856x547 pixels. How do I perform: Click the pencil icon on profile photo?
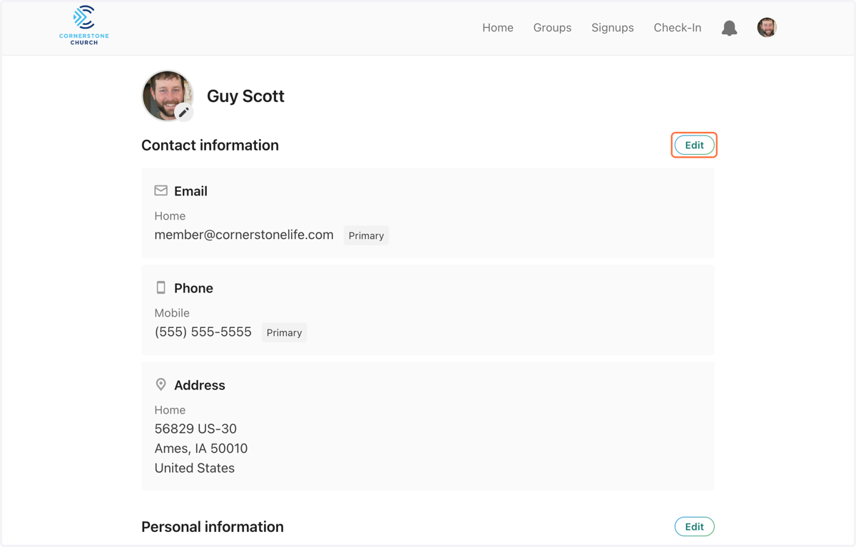click(184, 112)
